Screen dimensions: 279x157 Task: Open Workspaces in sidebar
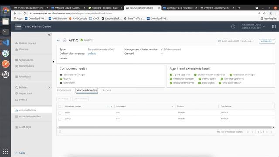click(x=24, y=60)
